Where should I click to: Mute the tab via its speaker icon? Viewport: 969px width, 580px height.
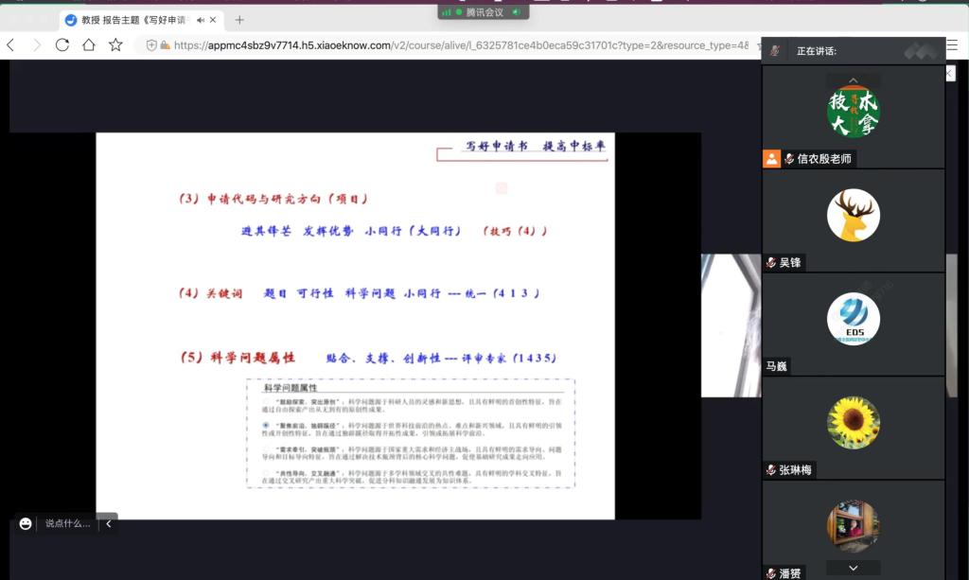pyautogui.click(x=201, y=20)
